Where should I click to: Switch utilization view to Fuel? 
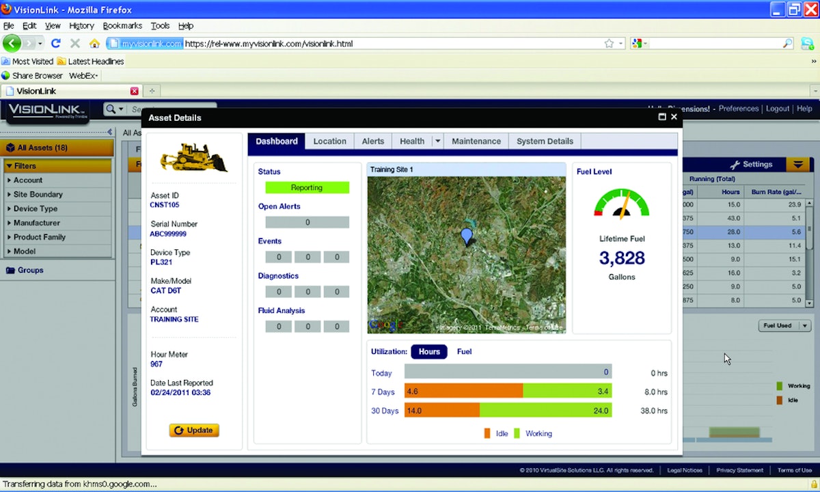pyautogui.click(x=464, y=351)
